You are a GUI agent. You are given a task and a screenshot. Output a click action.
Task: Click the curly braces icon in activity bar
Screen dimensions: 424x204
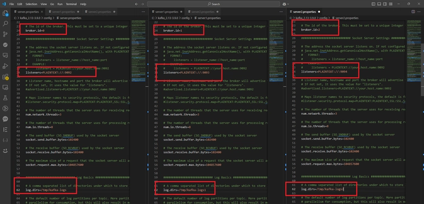pyautogui.click(x=5, y=140)
